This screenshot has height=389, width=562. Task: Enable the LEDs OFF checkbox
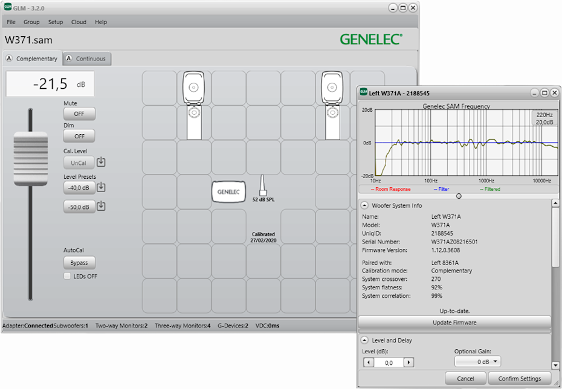click(67, 275)
